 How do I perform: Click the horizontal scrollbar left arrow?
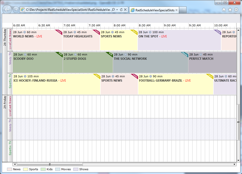pos(15,164)
